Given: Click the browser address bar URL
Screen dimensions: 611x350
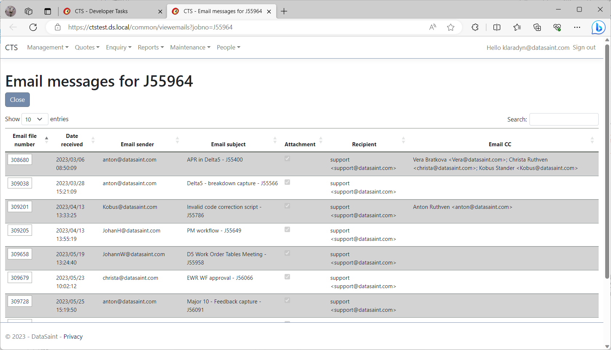Looking at the screenshot, I should pyautogui.click(x=150, y=27).
